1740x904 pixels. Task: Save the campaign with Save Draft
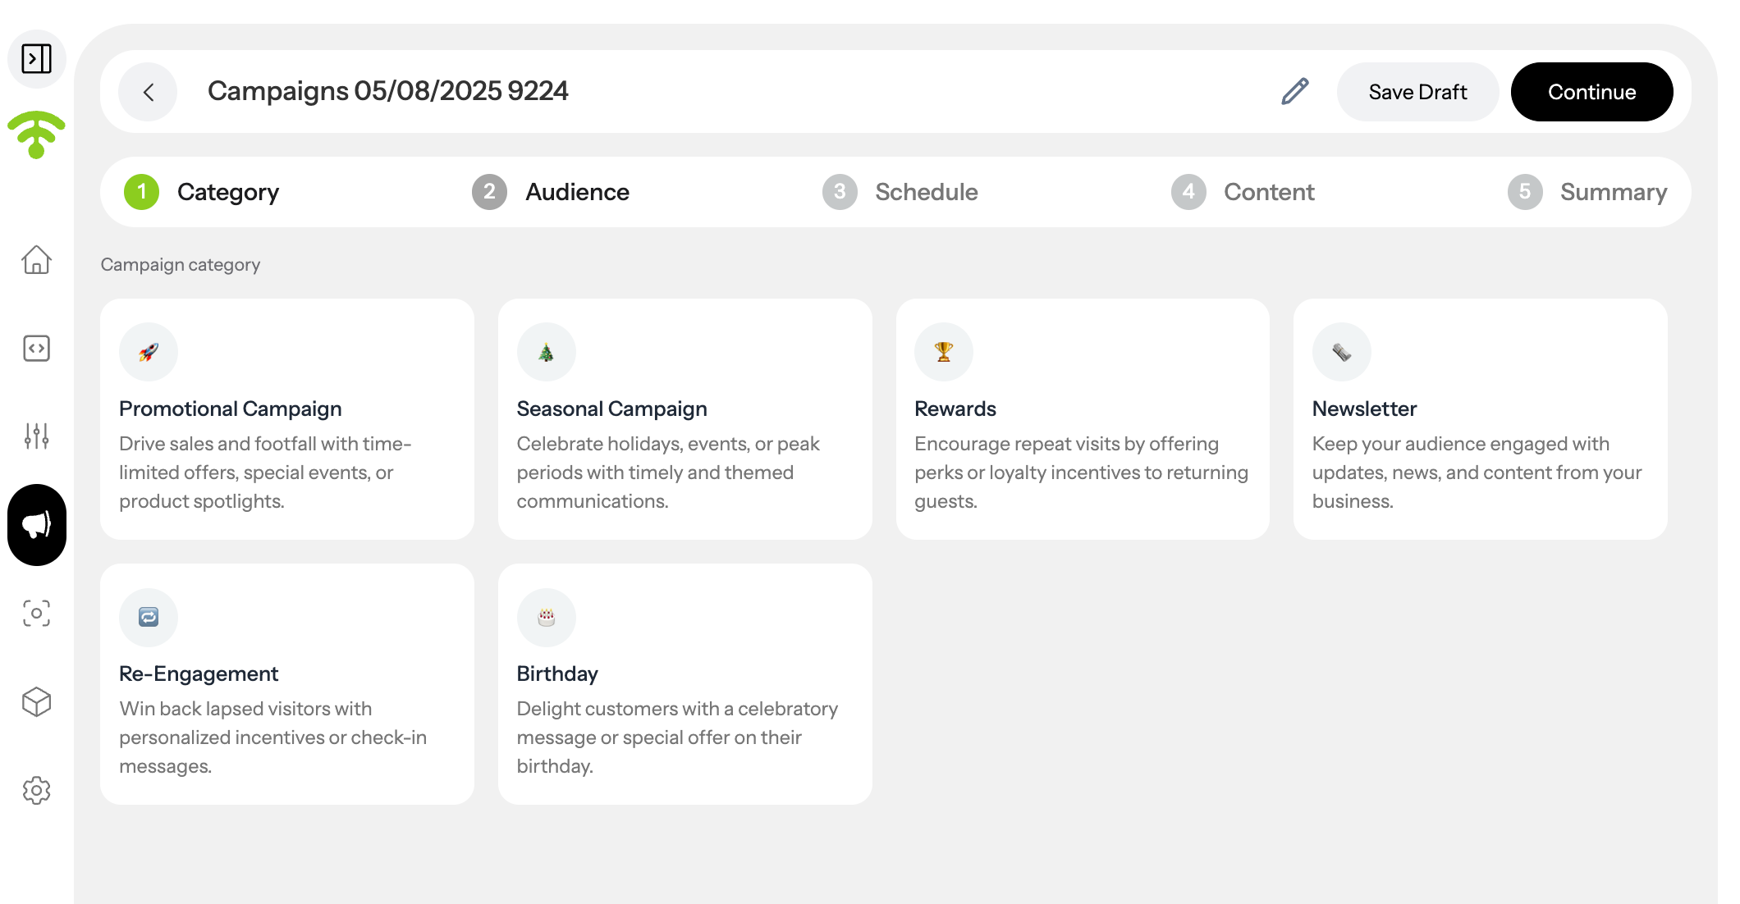coord(1417,92)
